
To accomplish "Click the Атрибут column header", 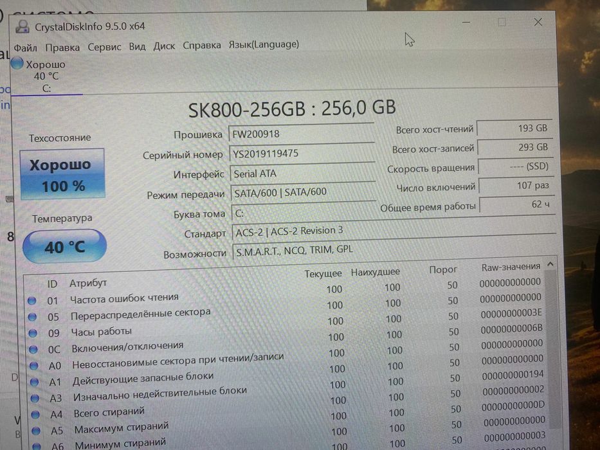I will 88,283.
